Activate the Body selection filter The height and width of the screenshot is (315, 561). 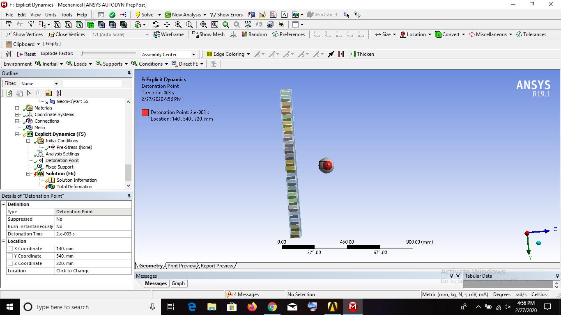[90, 25]
